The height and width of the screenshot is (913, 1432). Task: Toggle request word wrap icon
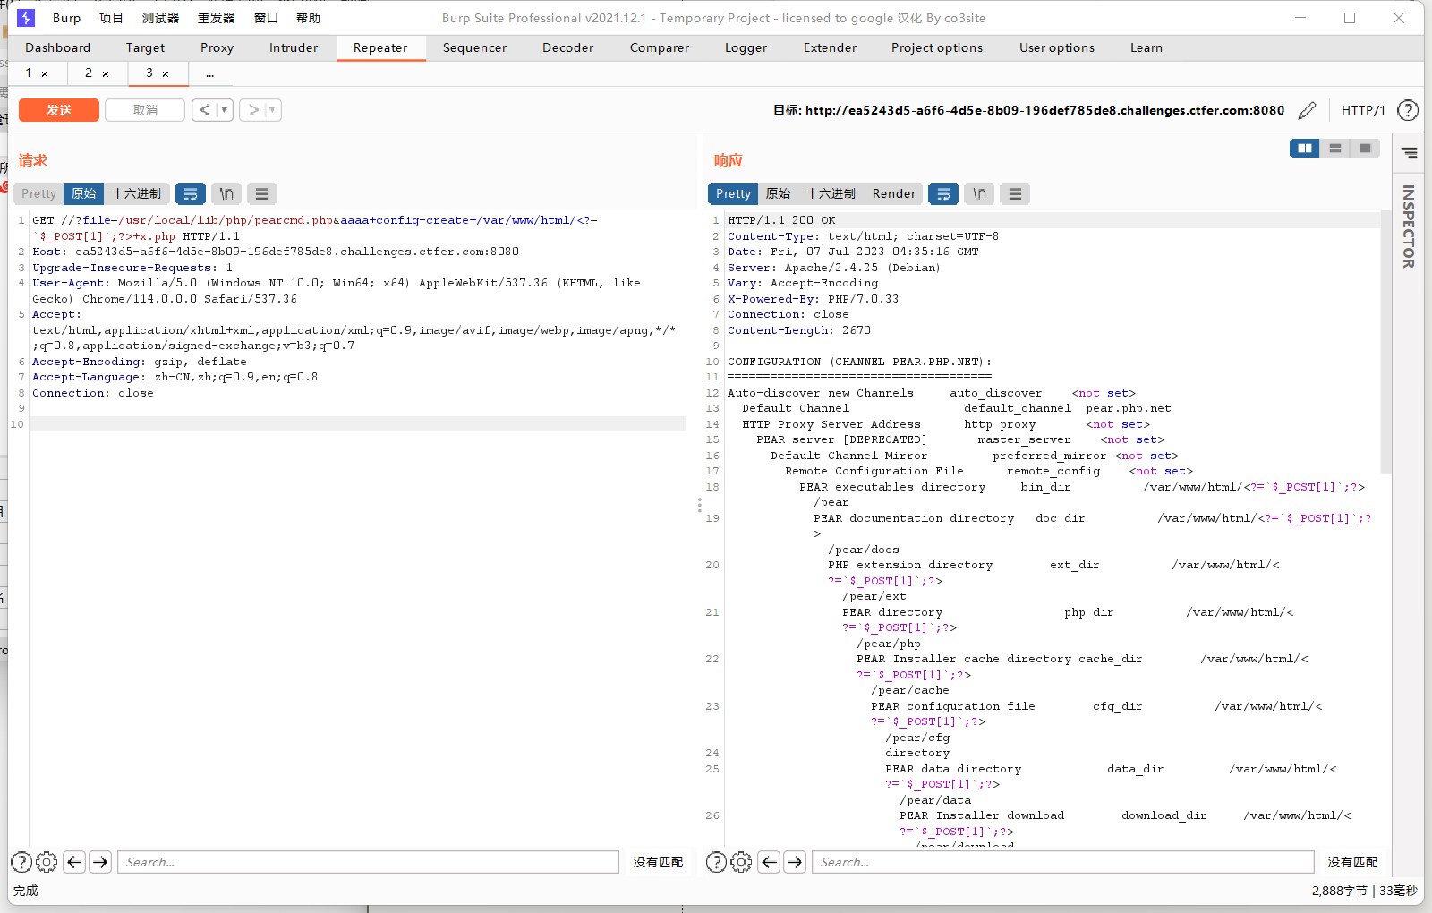[191, 194]
